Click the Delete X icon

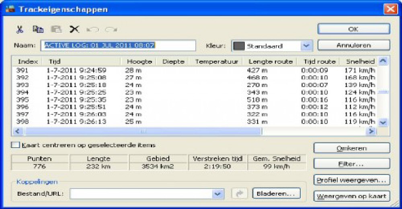(x=74, y=29)
